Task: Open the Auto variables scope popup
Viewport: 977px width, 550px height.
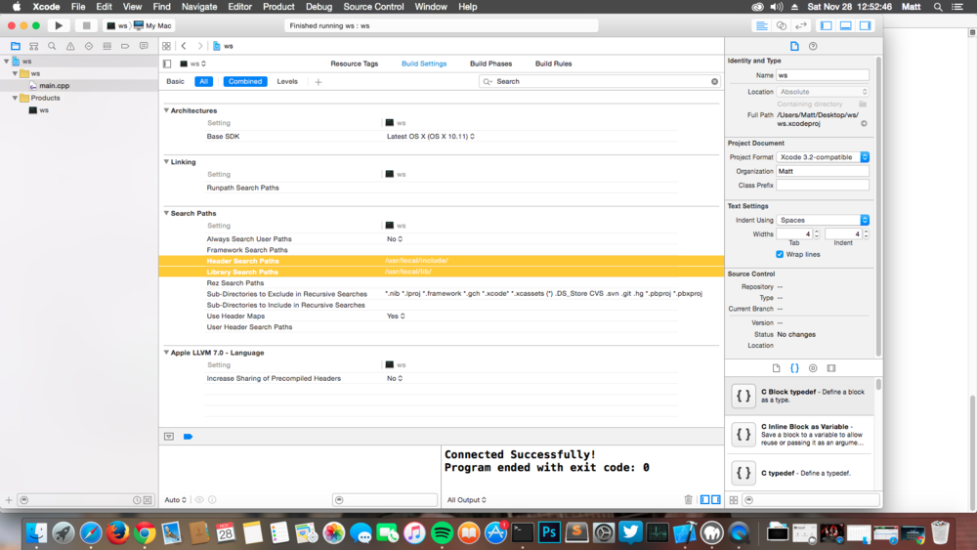Action: pos(175,499)
